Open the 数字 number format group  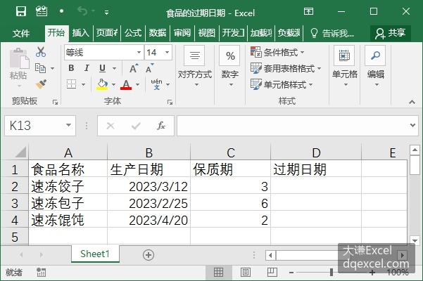230,66
